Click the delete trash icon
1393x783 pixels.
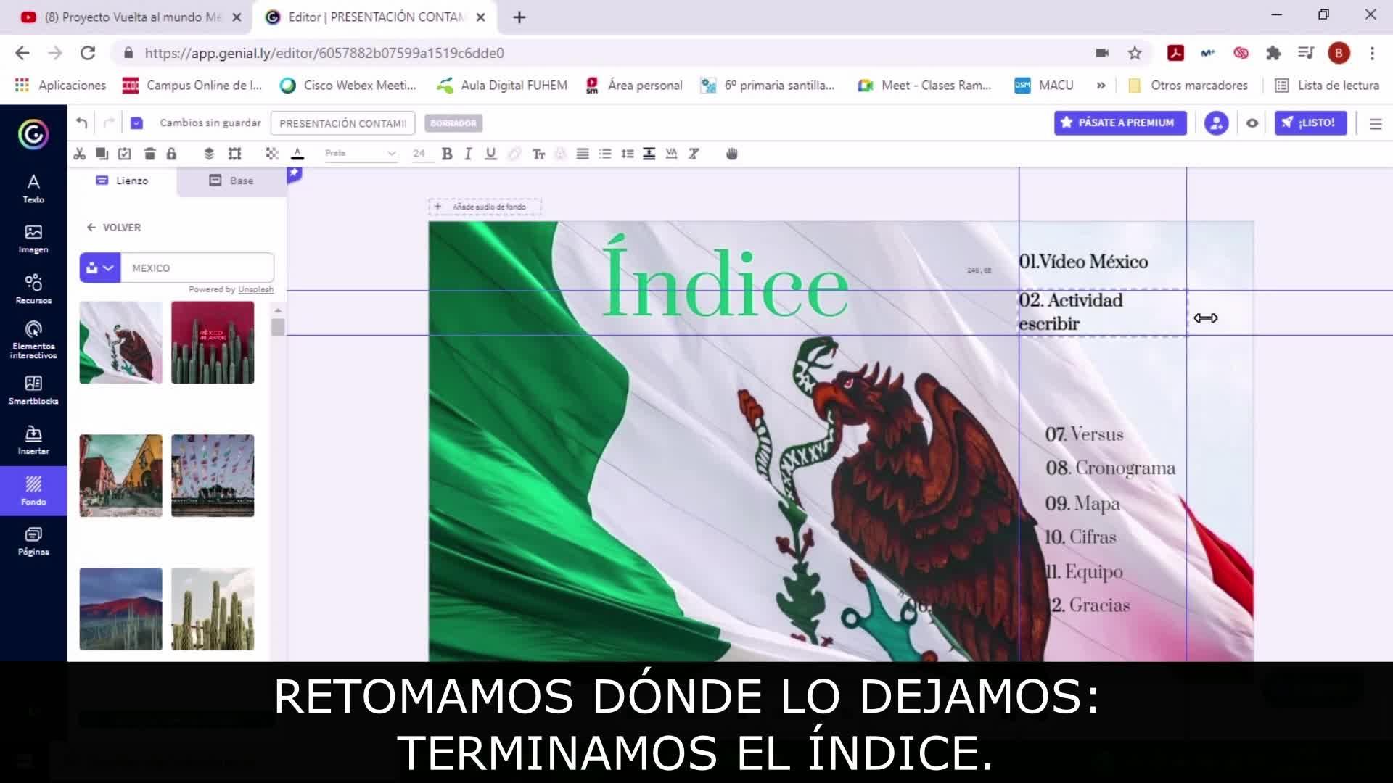coord(149,154)
